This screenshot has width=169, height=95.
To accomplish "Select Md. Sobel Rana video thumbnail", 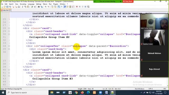I will pyautogui.click(x=154, y=22).
